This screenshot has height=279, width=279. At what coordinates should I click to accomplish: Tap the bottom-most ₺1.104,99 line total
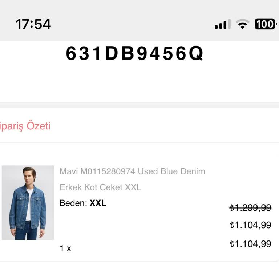pos(250,244)
